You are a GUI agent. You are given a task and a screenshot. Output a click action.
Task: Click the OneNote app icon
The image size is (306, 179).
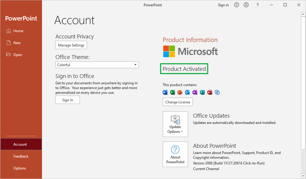(195, 92)
